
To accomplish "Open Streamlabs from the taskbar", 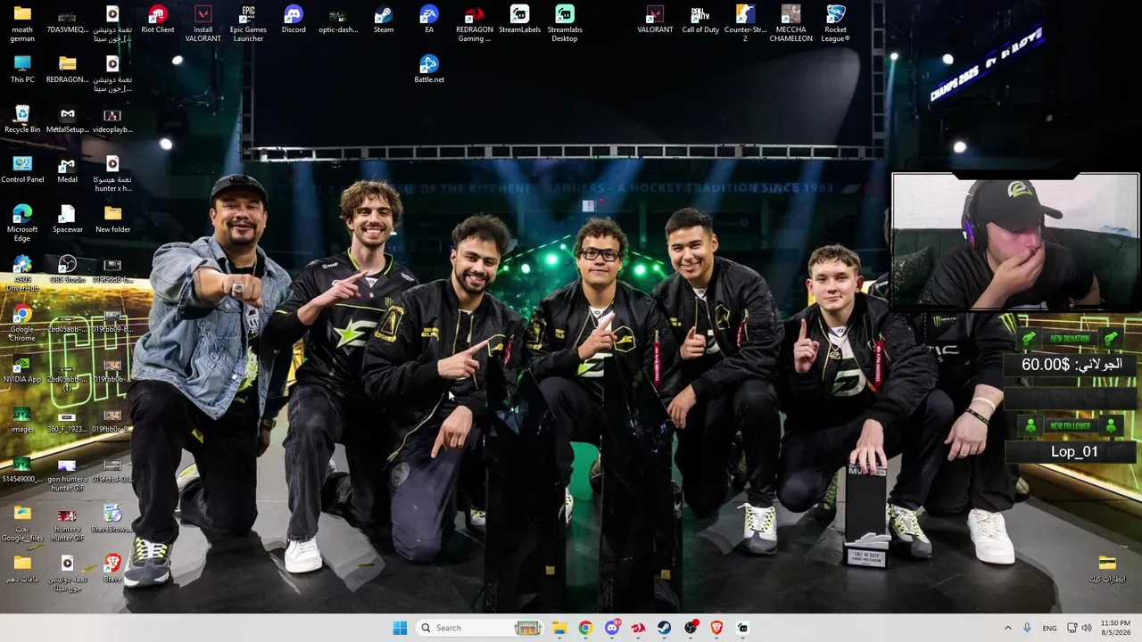I will (743, 628).
